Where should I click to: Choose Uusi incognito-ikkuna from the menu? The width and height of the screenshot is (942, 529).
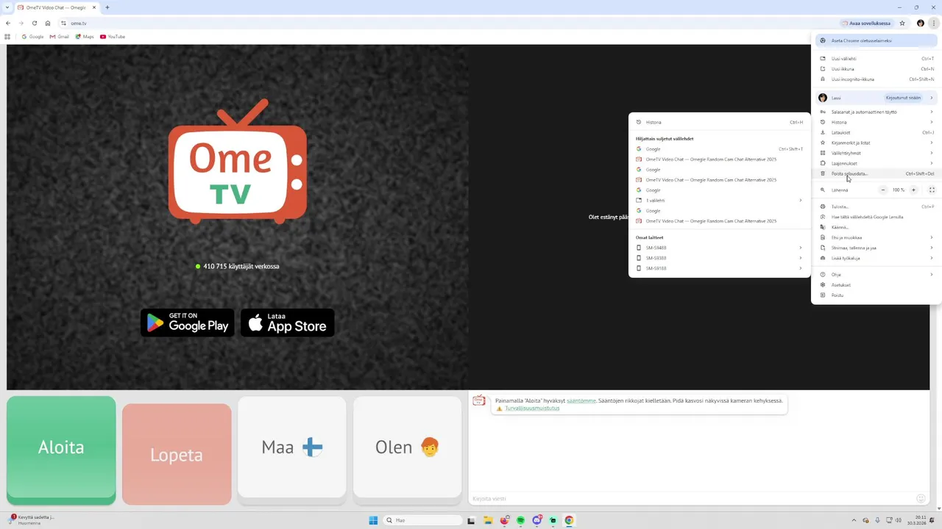coord(876,79)
